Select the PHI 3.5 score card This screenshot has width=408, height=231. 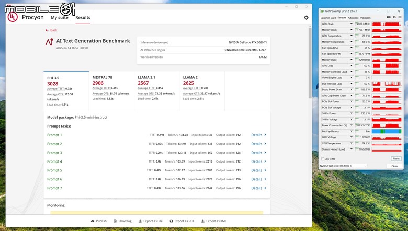66,91
